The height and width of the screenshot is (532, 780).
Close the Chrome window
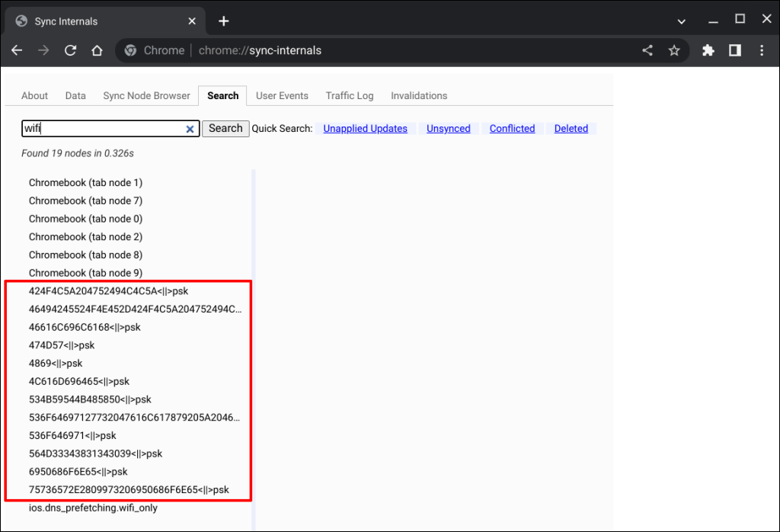click(766, 19)
